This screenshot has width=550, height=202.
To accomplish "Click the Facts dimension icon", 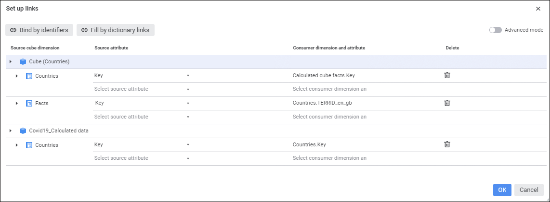I will [x=29, y=103].
